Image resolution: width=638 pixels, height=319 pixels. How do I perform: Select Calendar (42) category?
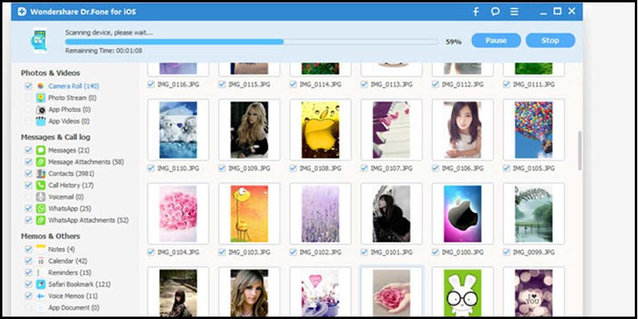(68, 261)
